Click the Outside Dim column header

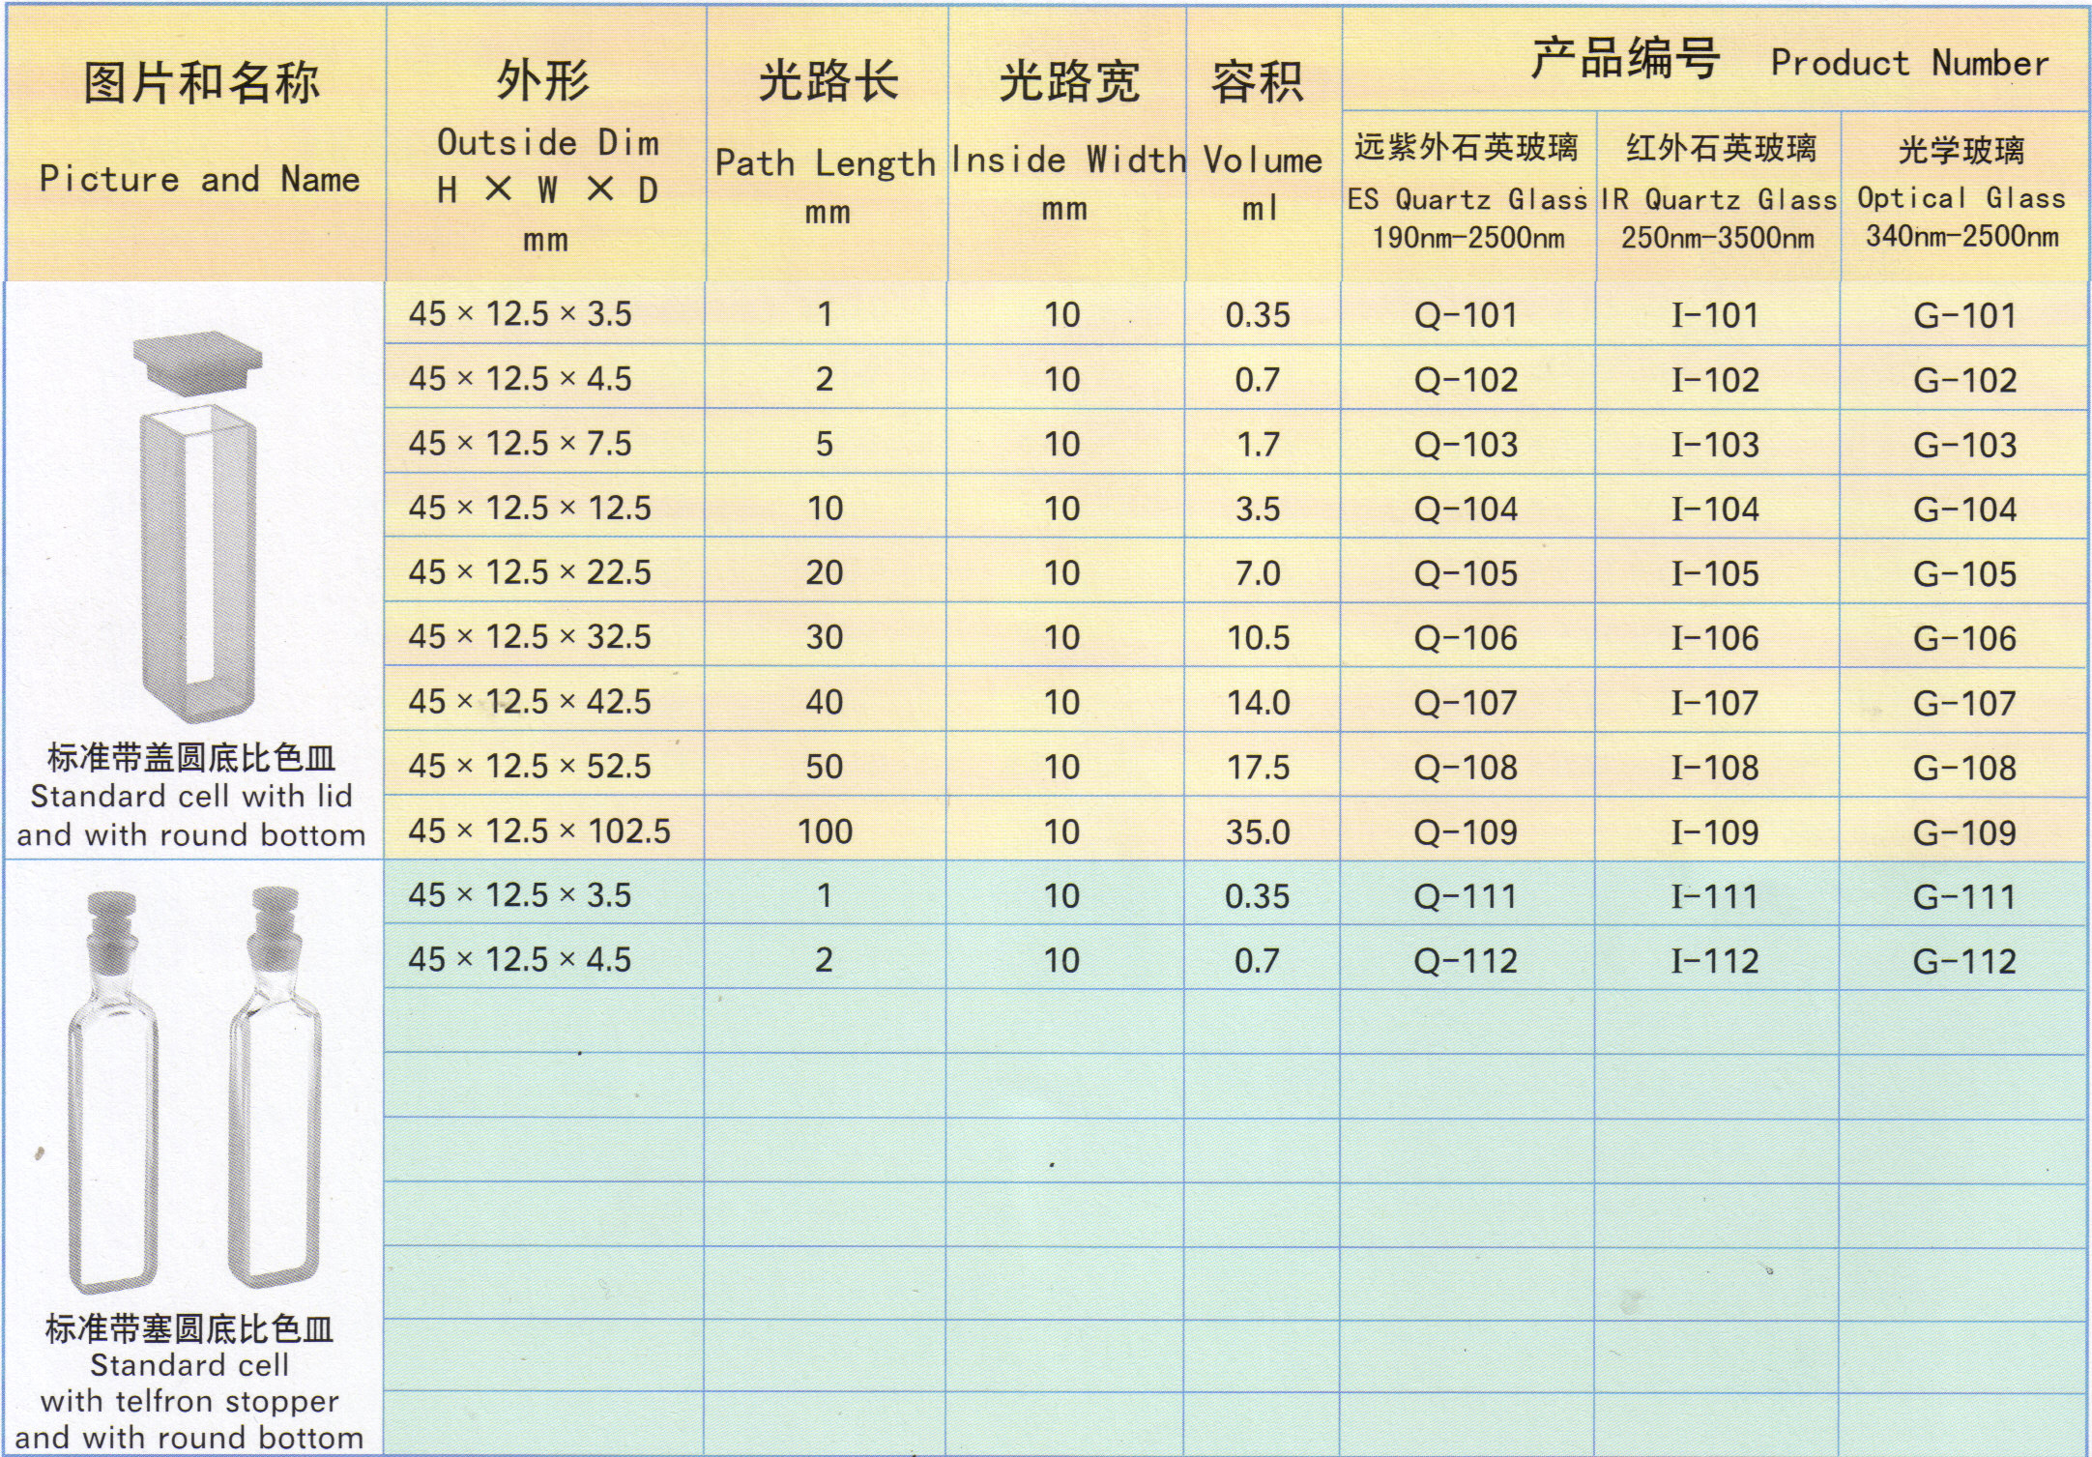pos(546,145)
